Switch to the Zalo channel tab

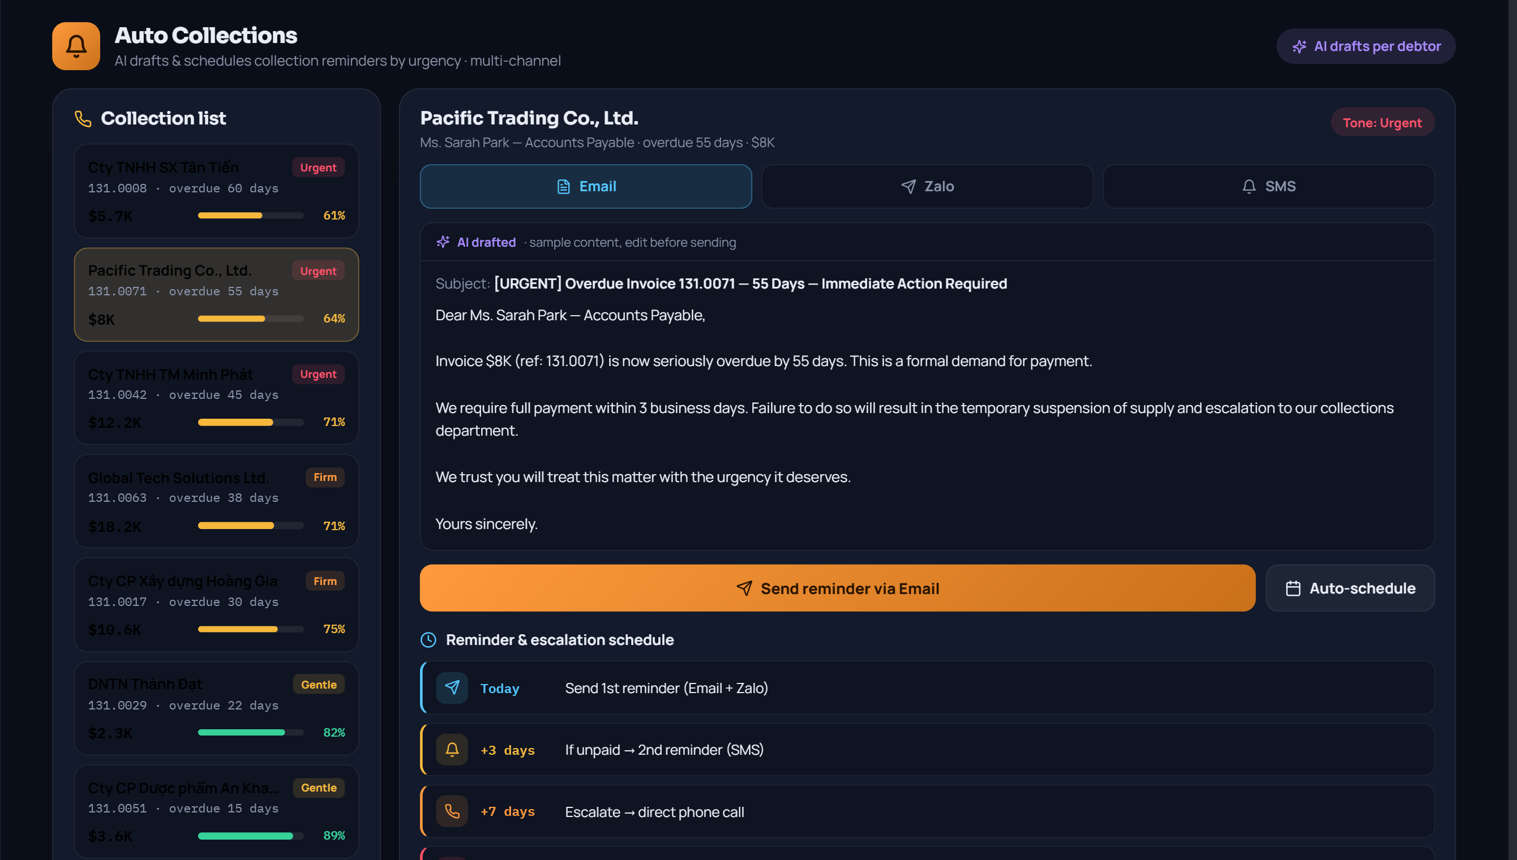point(927,187)
